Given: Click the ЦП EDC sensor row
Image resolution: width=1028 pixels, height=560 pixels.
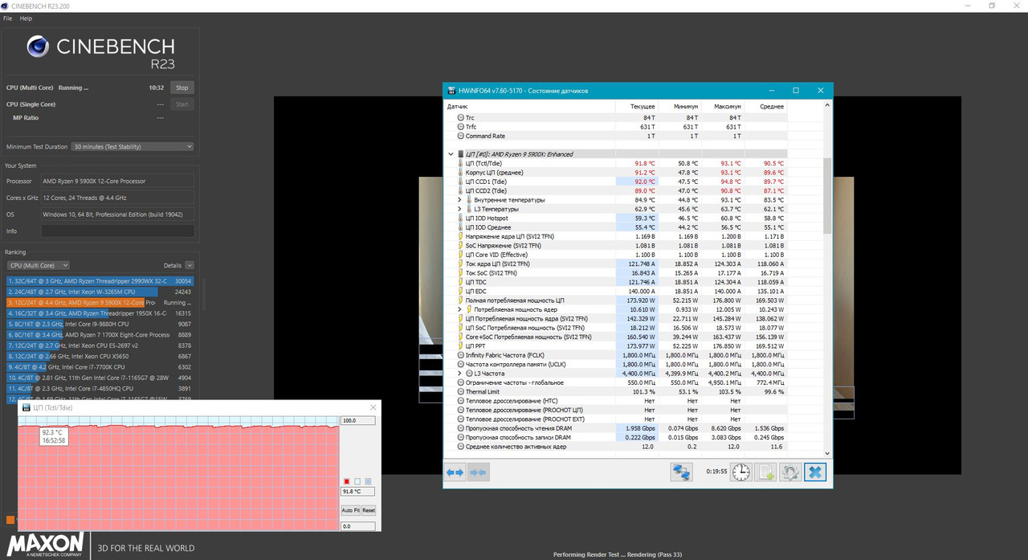Looking at the screenshot, I should pos(616,291).
